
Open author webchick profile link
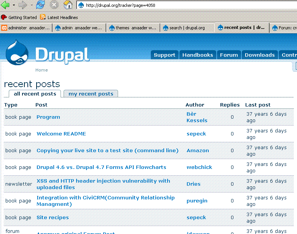[199, 167]
